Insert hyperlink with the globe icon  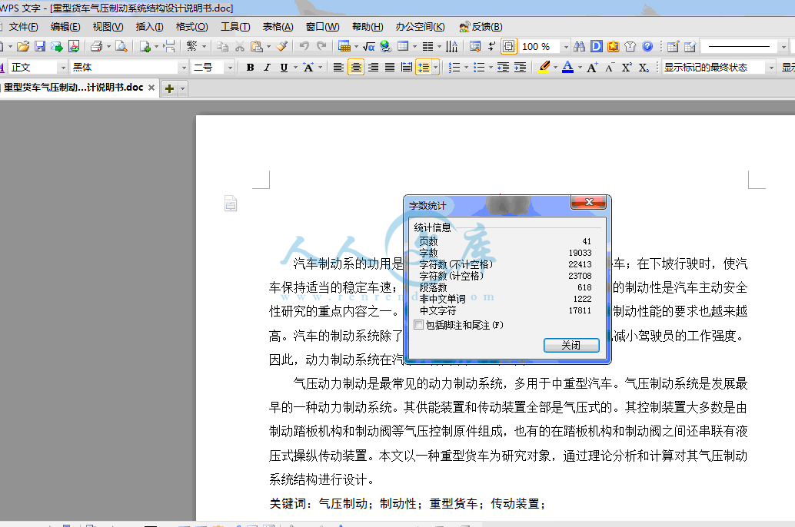tap(386, 47)
